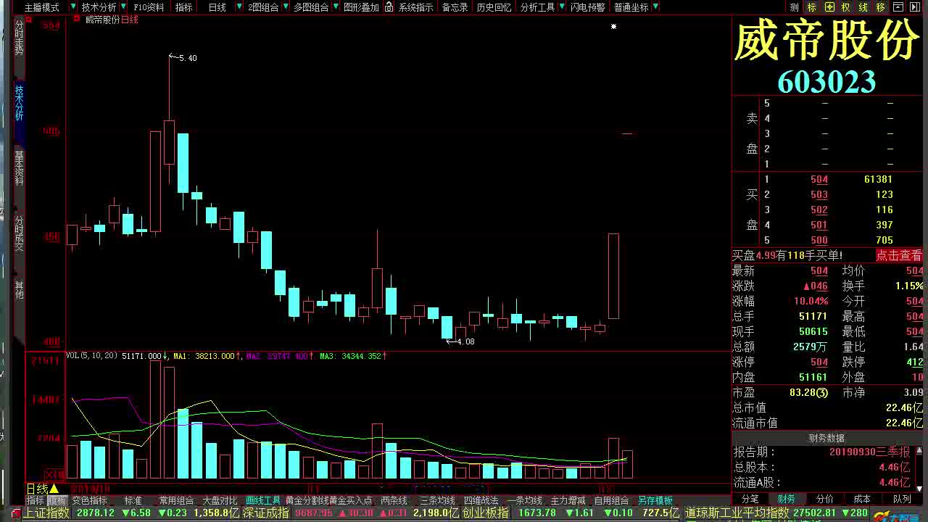Screen dimensions: 928x522
Task: Expand the 2图组合 dropdown arrow
Action: [285, 7]
